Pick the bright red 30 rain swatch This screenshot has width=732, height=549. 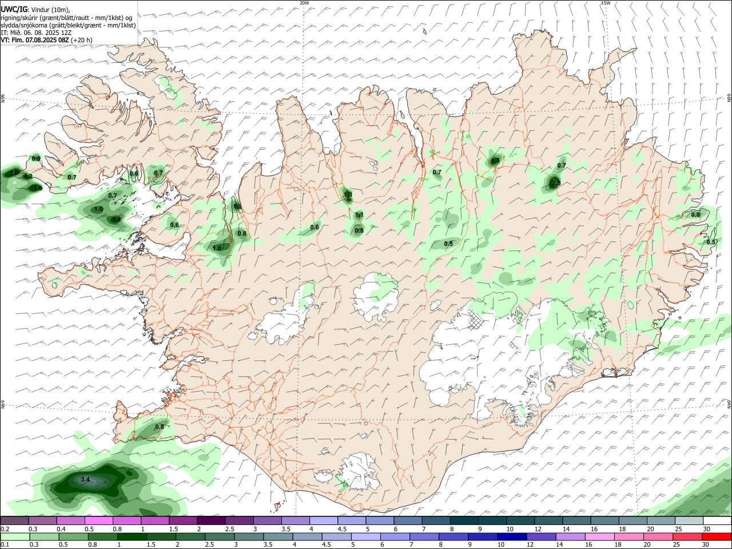click(717, 536)
